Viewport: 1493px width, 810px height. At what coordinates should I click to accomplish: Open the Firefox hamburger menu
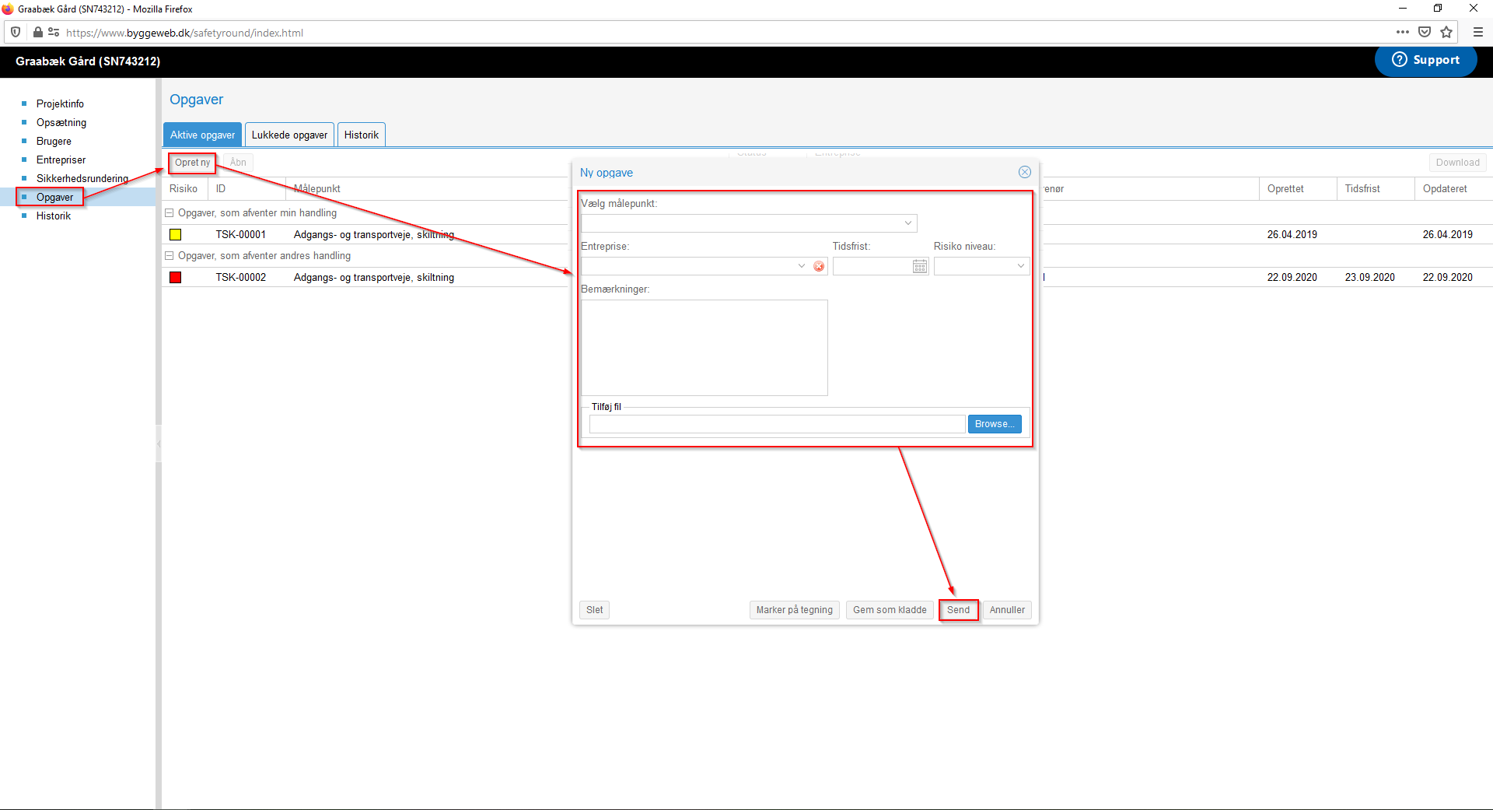tap(1477, 32)
